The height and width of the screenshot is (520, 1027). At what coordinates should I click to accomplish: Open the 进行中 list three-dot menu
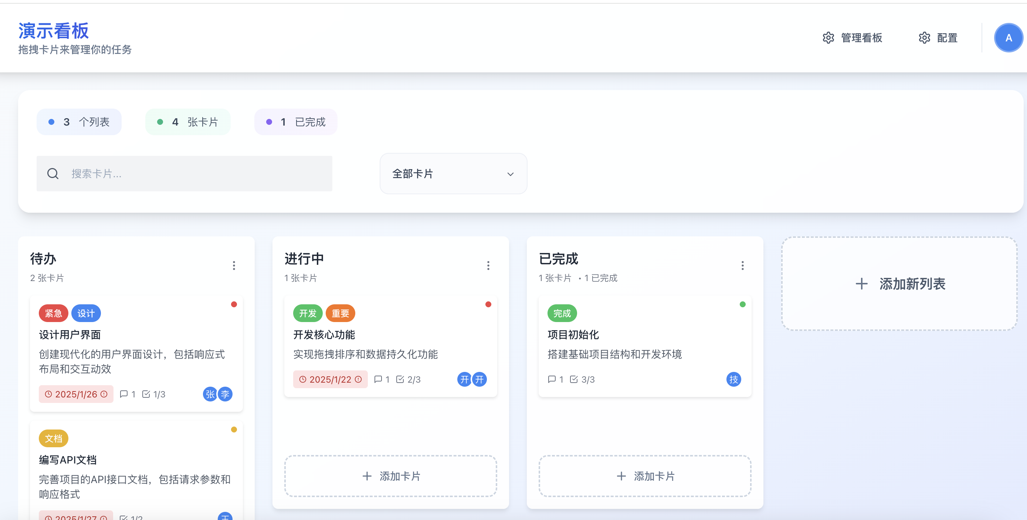point(488,266)
